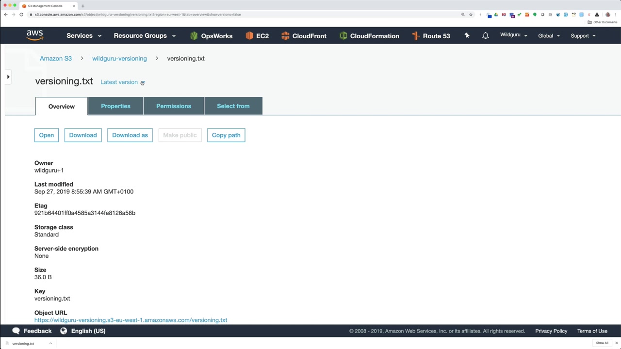Open the OpsWorks shortcut icon
This screenshot has height=349, width=621.
pos(194,36)
